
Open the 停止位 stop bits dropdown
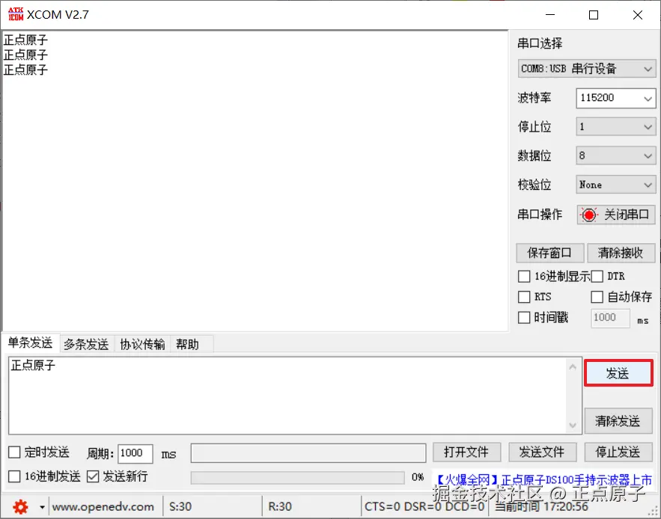coord(615,126)
